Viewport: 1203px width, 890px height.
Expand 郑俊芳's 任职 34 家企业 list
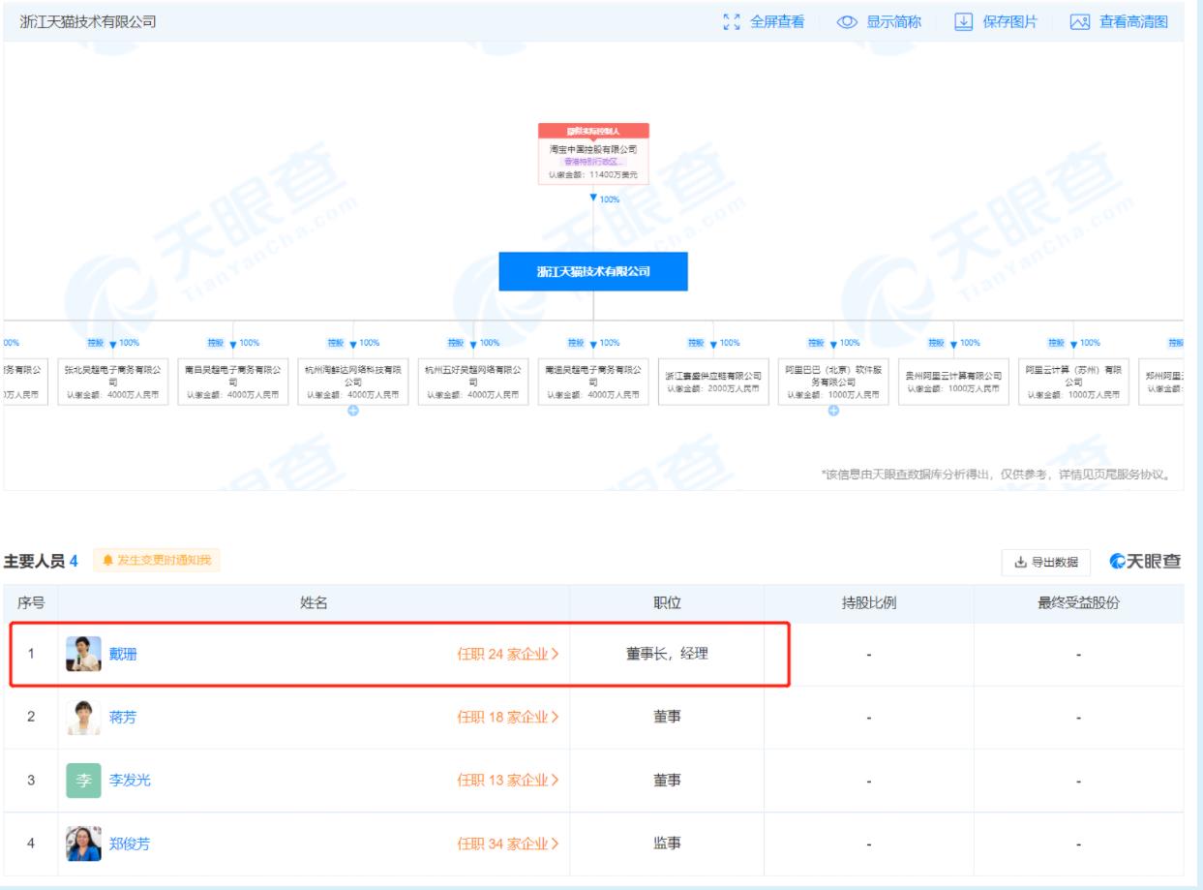508,843
